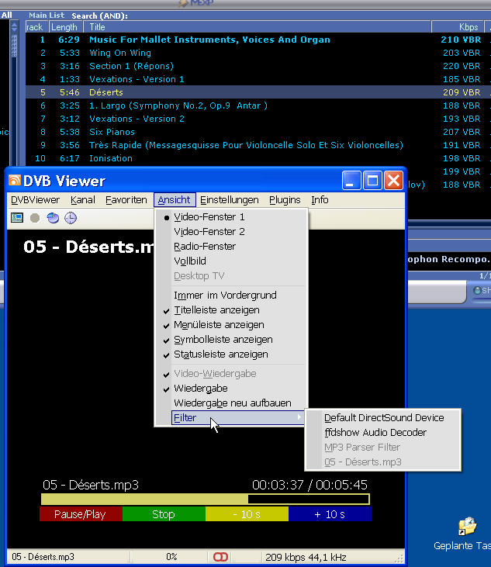Maximize the DVB Viewer window
This screenshot has width=491, height=567.
372,181
